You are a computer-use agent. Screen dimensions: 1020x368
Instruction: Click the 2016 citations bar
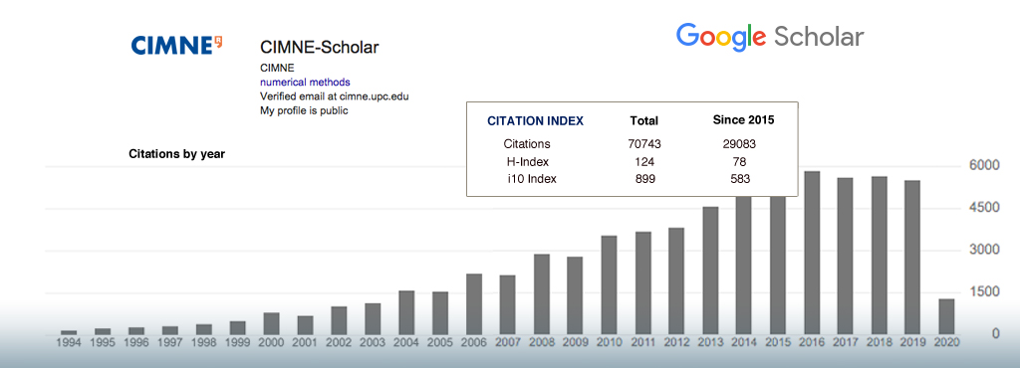812,254
